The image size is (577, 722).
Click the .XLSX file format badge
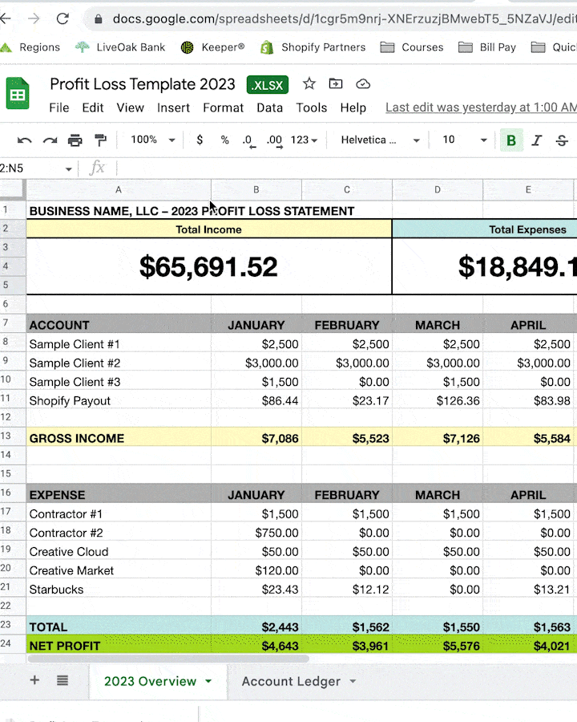(268, 85)
